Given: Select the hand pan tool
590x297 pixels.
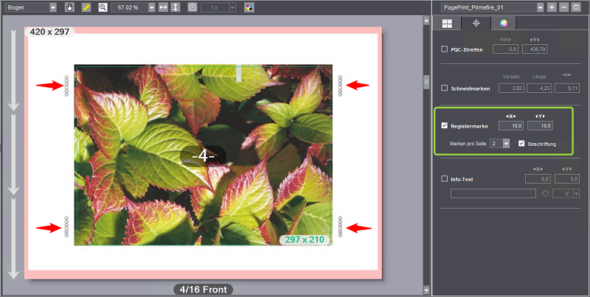Looking at the screenshot, I should [69, 7].
